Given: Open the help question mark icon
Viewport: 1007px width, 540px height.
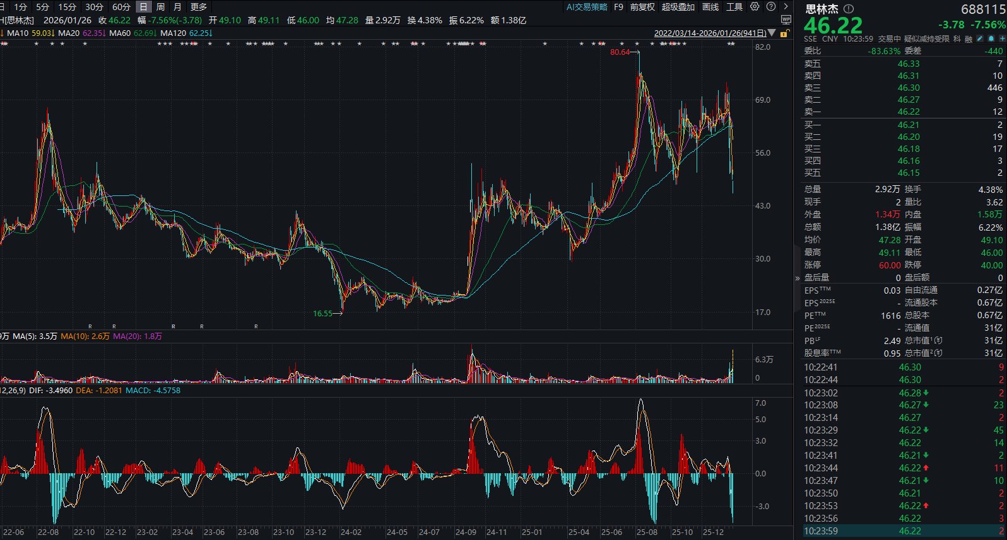Looking at the screenshot, I should click(771, 7).
